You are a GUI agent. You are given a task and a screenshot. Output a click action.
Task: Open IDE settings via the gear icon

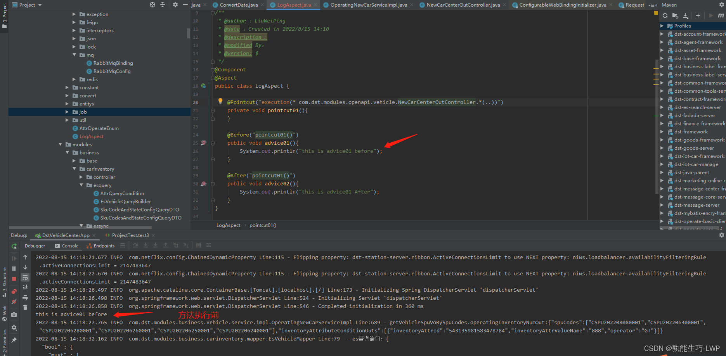point(175,5)
